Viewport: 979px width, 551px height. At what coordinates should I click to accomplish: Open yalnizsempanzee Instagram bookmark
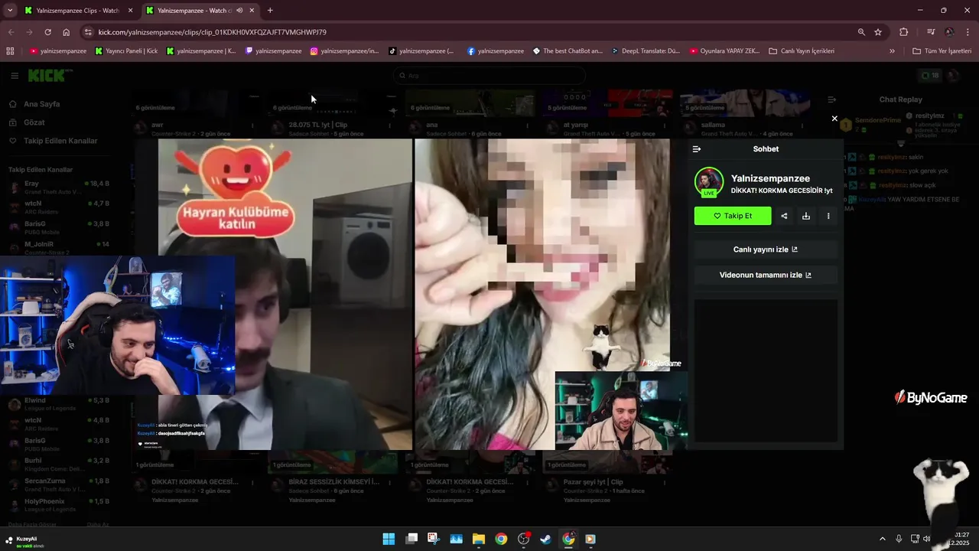tap(344, 51)
